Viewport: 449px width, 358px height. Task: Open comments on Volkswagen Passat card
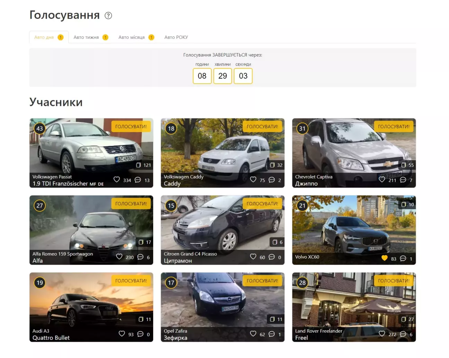(138, 180)
